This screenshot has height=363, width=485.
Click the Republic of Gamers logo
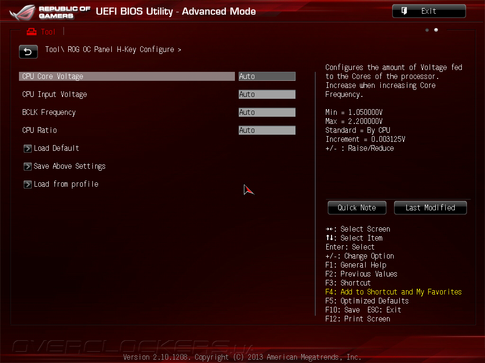pos(50,12)
